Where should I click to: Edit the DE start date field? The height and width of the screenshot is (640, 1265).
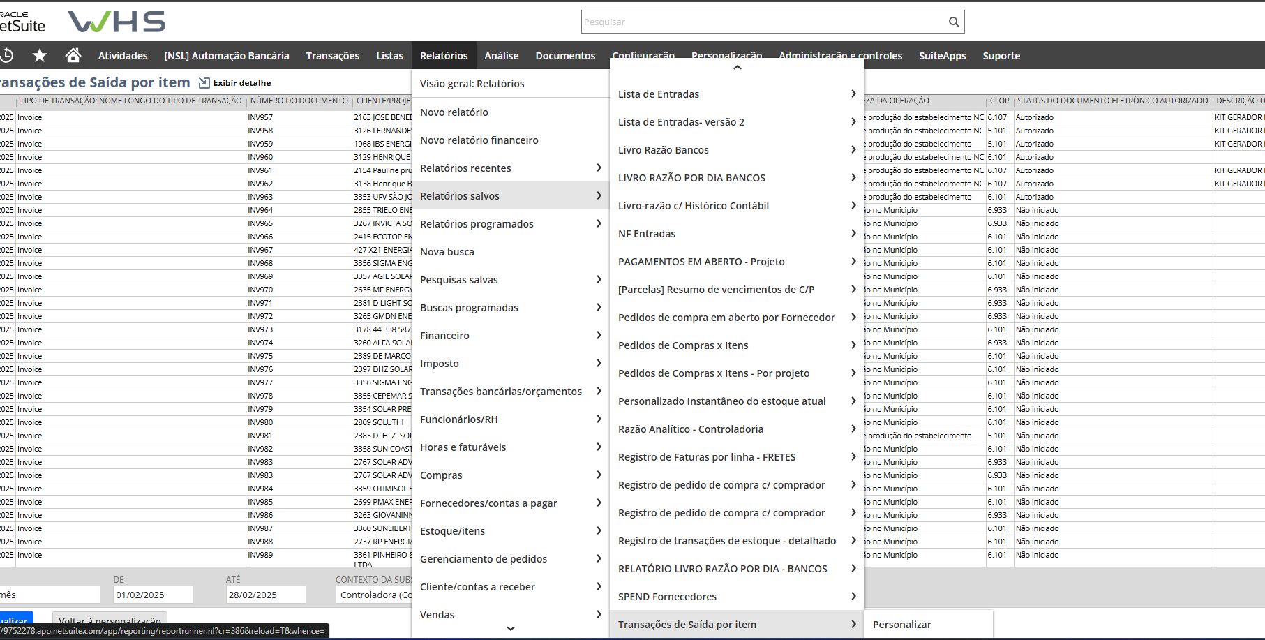pyautogui.click(x=152, y=595)
